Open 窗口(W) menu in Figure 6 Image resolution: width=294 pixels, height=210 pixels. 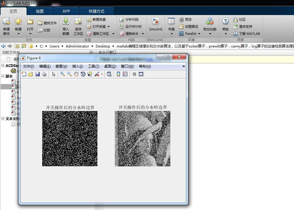click(x=127, y=66)
